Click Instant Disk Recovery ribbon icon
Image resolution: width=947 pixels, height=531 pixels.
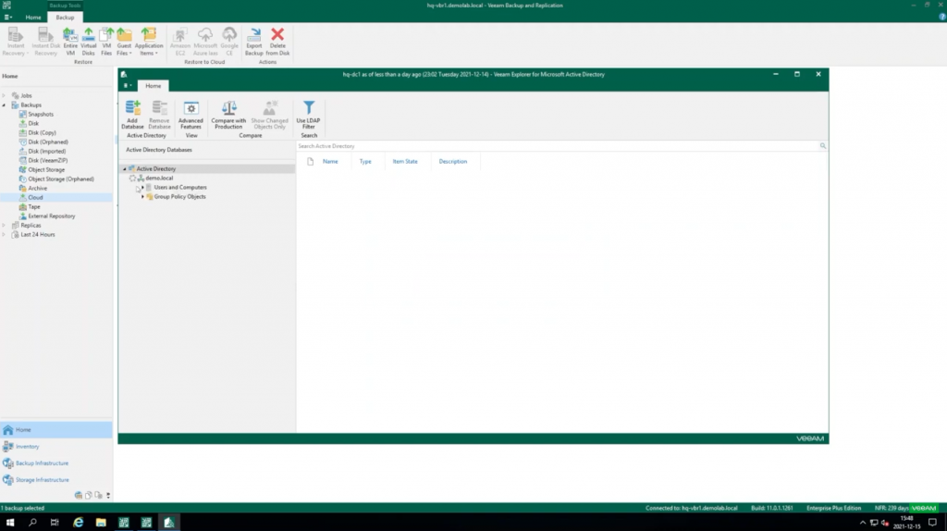(45, 42)
